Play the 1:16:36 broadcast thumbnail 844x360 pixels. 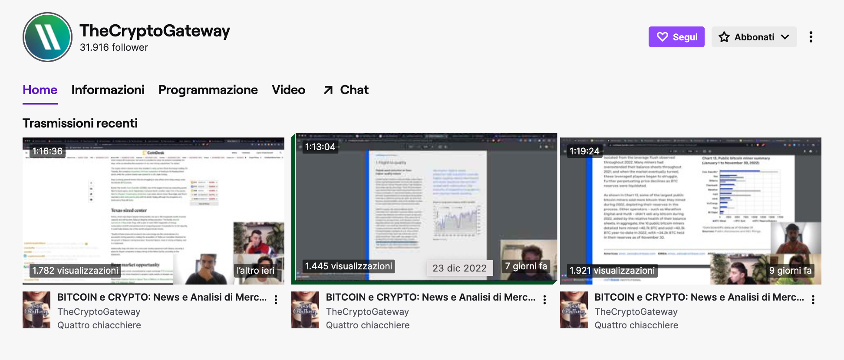153,211
